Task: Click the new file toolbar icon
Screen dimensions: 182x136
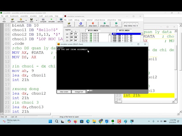Action: click(4, 20)
